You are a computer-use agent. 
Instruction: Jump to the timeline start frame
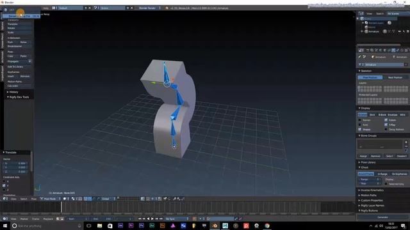[x=140, y=218]
